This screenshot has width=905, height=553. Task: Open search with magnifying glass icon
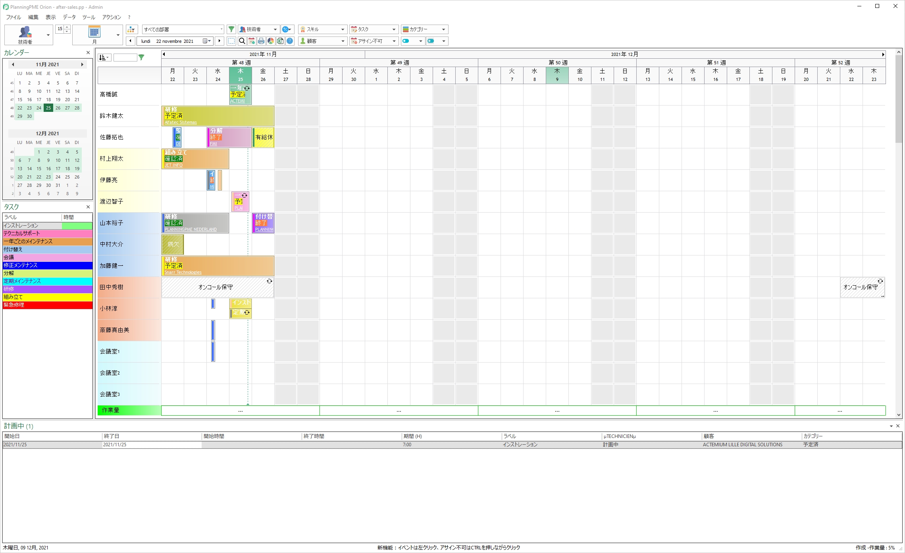pyautogui.click(x=242, y=41)
